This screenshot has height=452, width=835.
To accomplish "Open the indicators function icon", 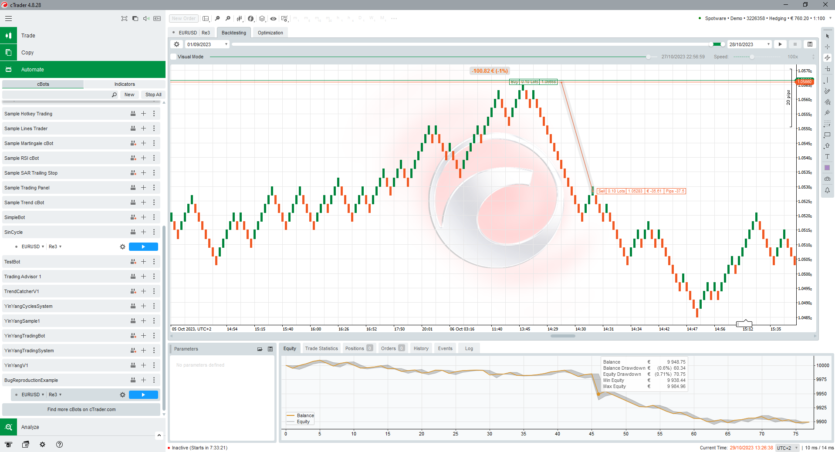I will coord(251,18).
